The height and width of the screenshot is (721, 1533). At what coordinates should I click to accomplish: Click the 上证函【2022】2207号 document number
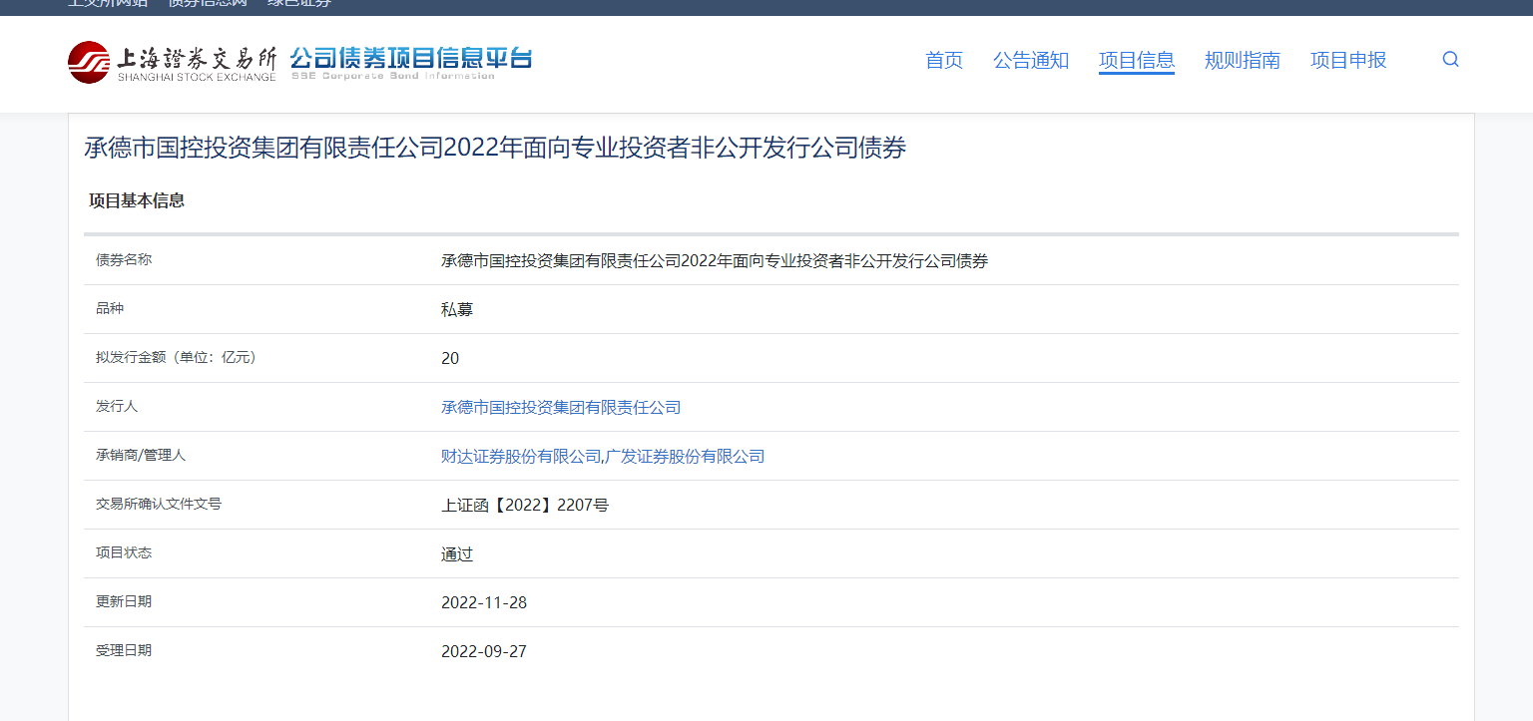pyautogui.click(x=524, y=505)
